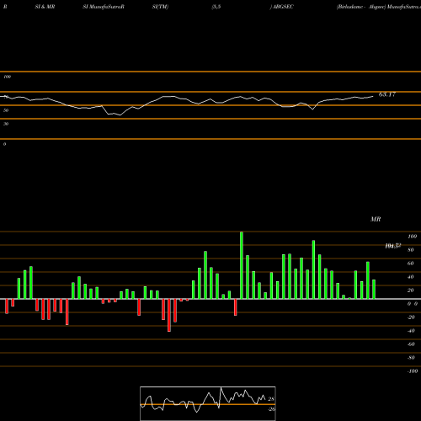
Task: Click the value -26 in the mini chart
Action: 271,409
